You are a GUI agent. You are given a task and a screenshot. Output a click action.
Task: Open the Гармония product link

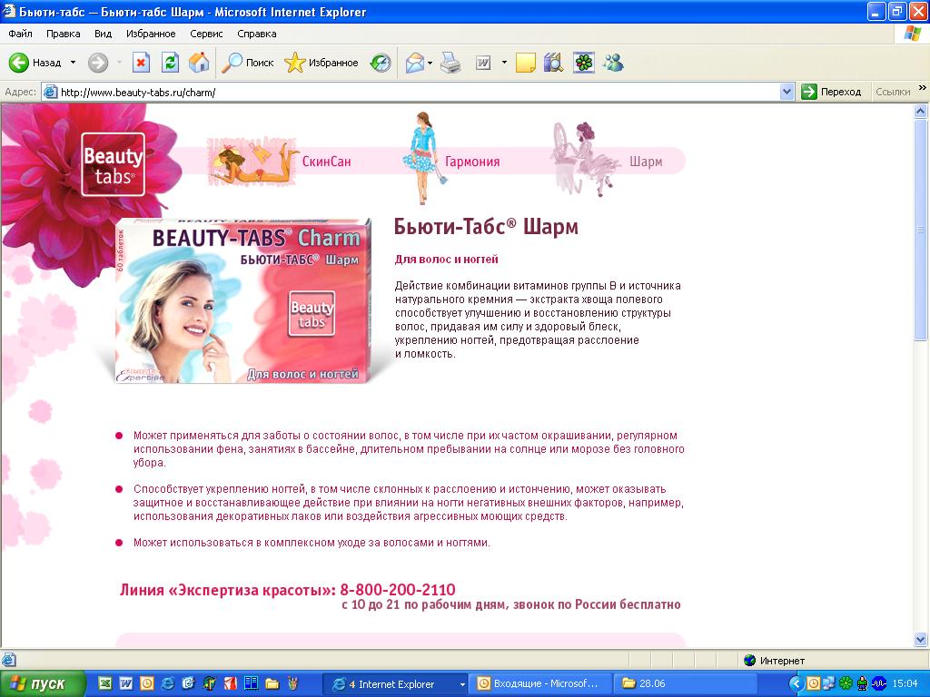click(x=472, y=162)
